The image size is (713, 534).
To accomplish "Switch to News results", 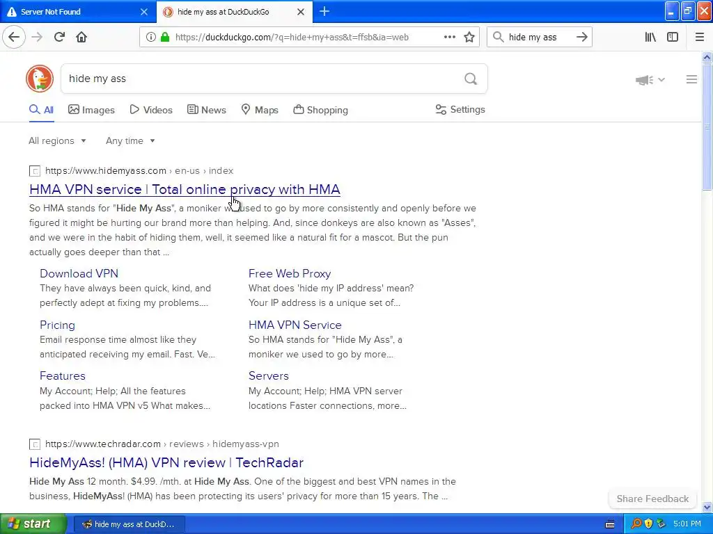I will (x=206, y=110).
